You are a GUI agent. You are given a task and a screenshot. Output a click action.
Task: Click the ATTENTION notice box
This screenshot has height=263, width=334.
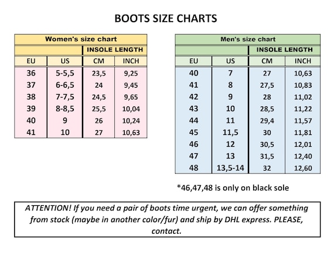(167, 219)
